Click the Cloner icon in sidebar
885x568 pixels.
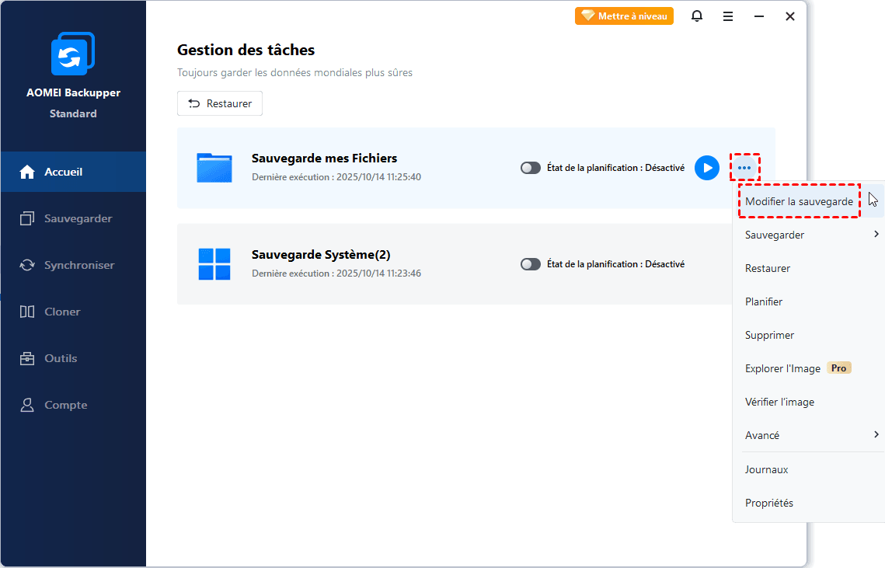tap(27, 312)
